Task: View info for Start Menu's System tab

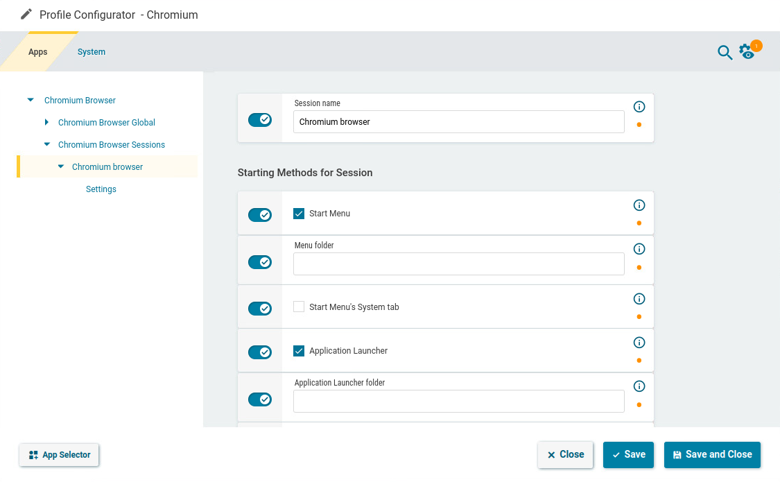Action: pyautogui.click(x=639, y=299)
